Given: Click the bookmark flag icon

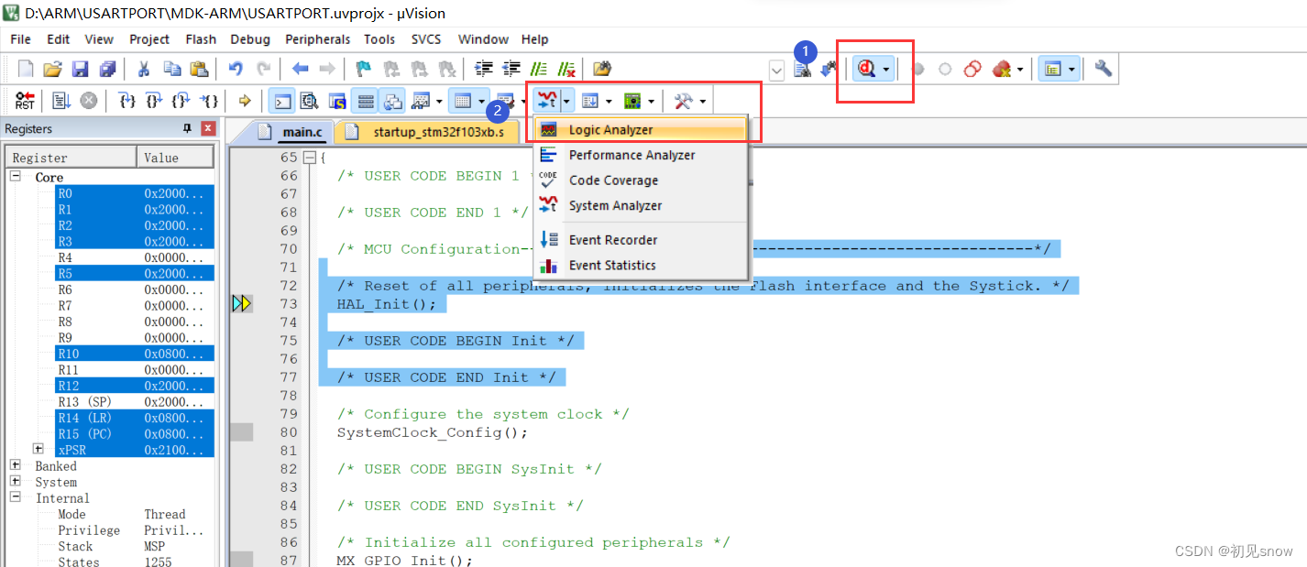Looking at the screenshot, I should point(364,69).
